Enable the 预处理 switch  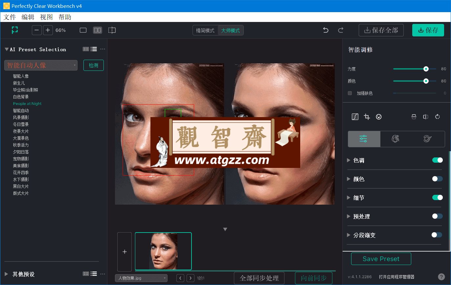[438, 216]
